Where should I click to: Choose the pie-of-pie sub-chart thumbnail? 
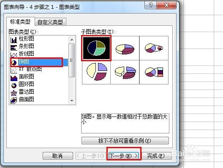(x=154, y=48)
